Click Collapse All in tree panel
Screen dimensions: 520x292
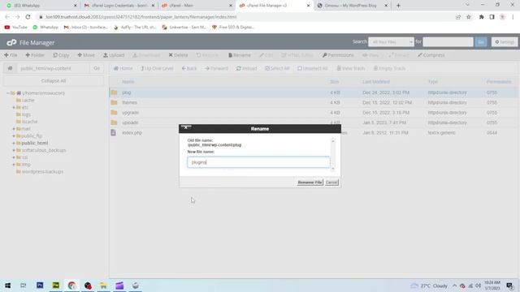point(54,81)
